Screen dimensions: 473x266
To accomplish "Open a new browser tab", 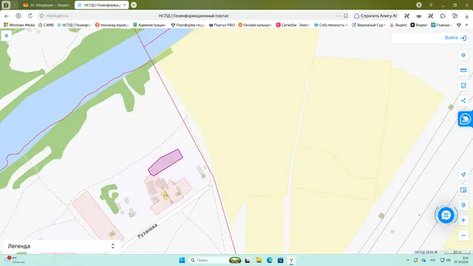I will pyautogui.click(x=134, y=5).
